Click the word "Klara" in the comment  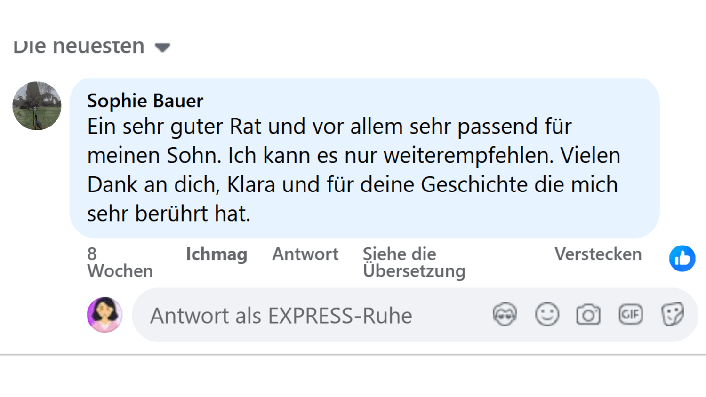251,185
